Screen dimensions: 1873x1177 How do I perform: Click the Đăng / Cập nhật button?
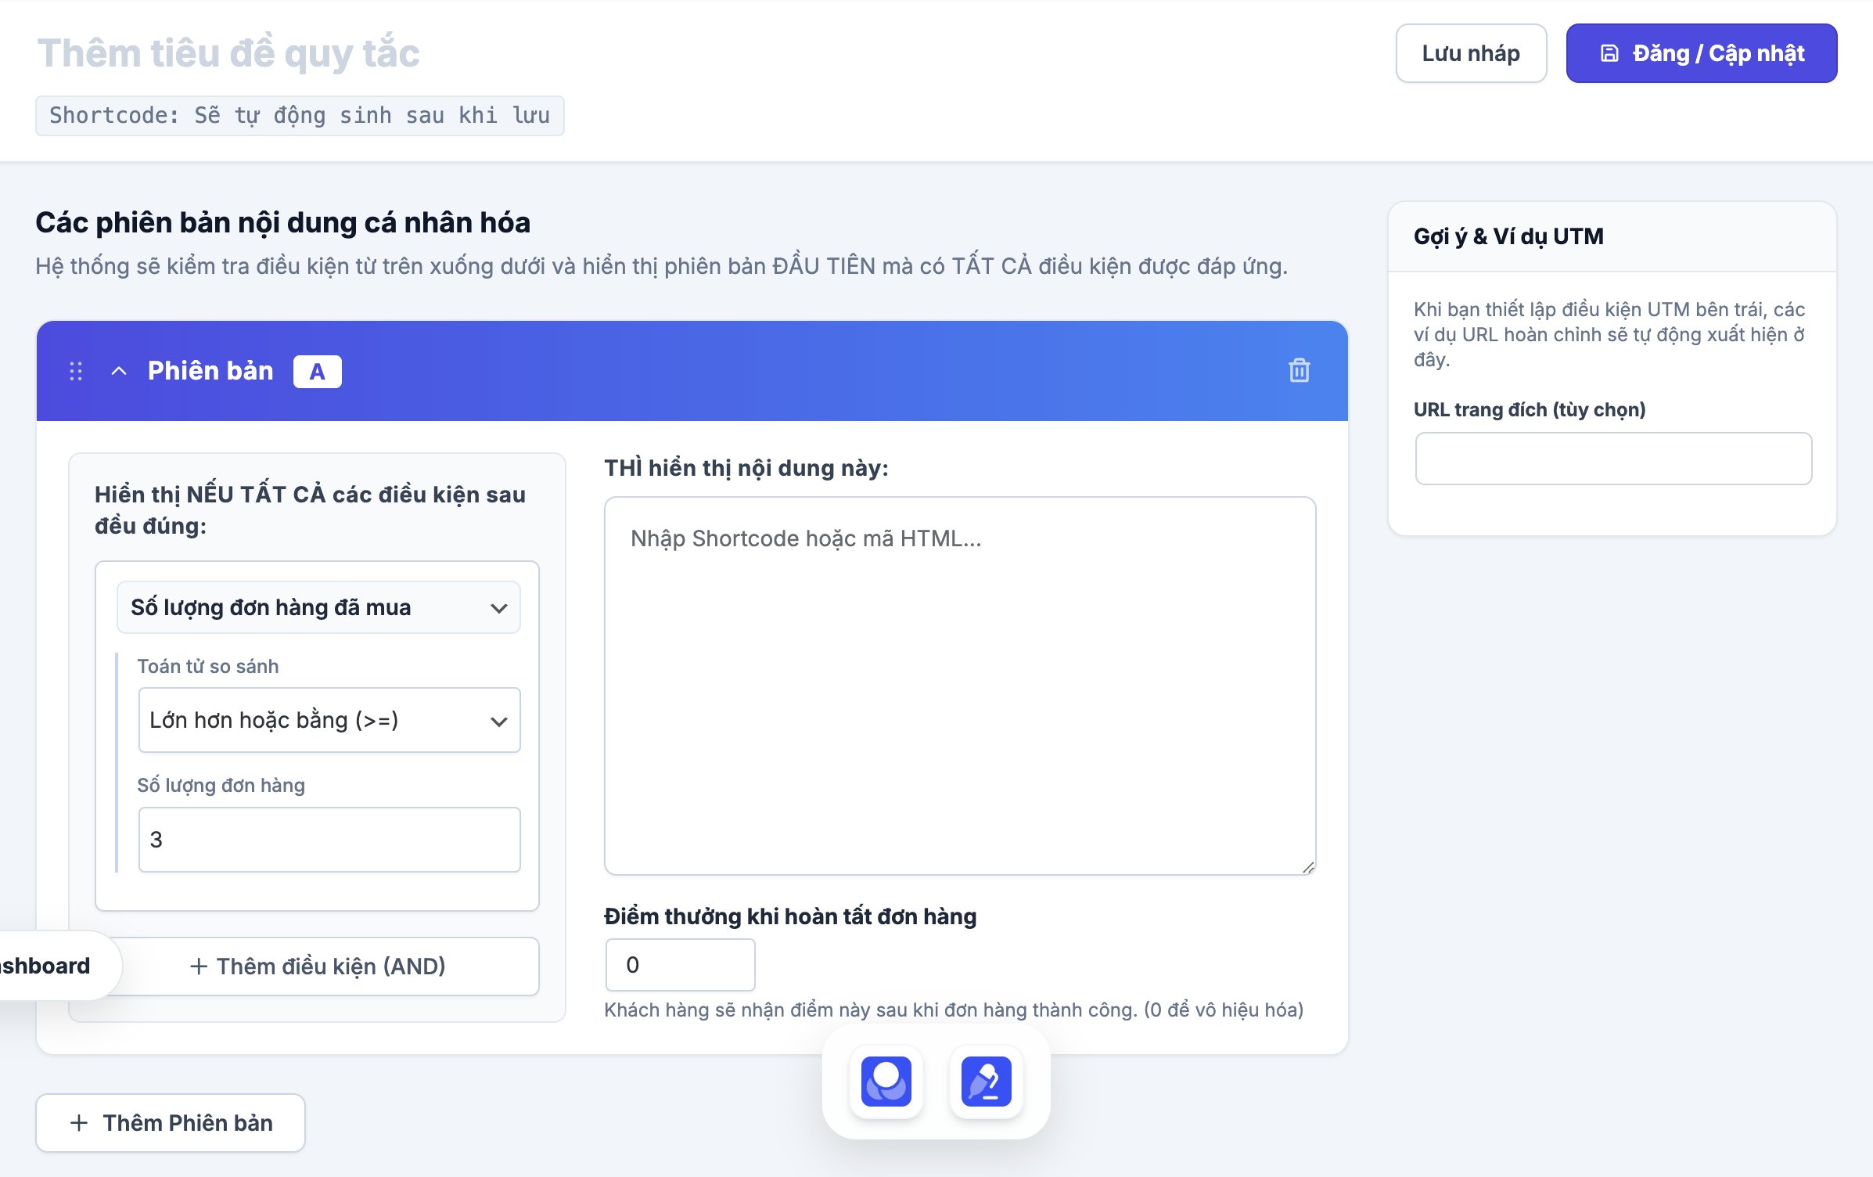(x=1701, y=53)
